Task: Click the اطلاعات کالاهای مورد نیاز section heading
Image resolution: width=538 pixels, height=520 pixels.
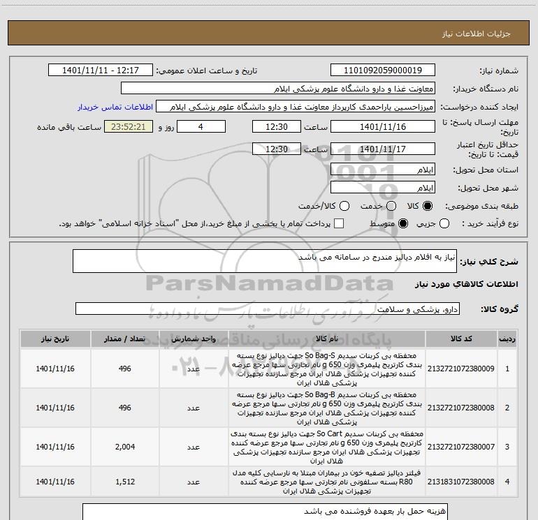Action: pos(467,284)
